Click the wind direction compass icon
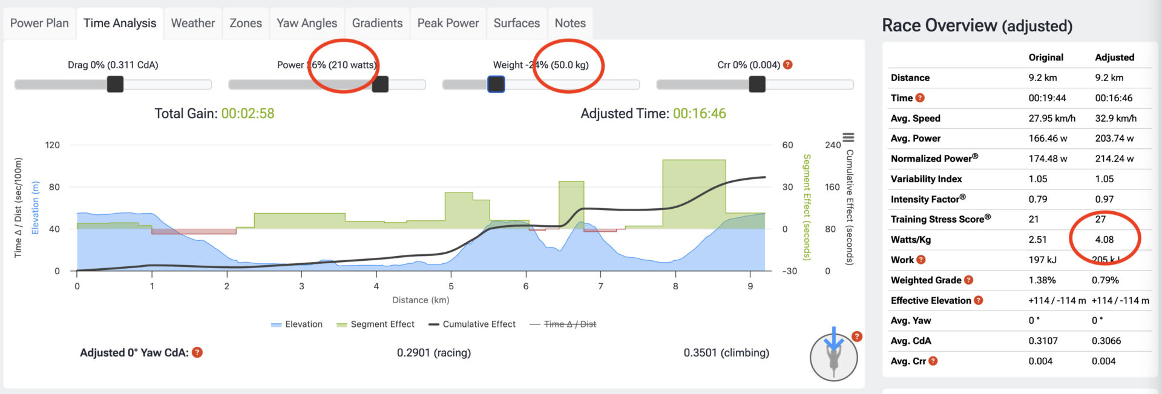 coord(833,358)
